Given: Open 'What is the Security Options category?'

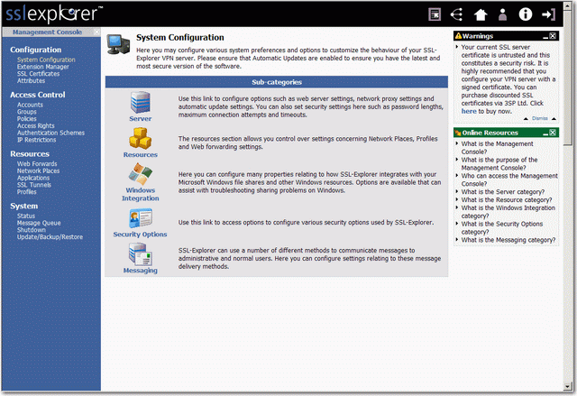Looking at the screenshot, I should pos(502,228).
